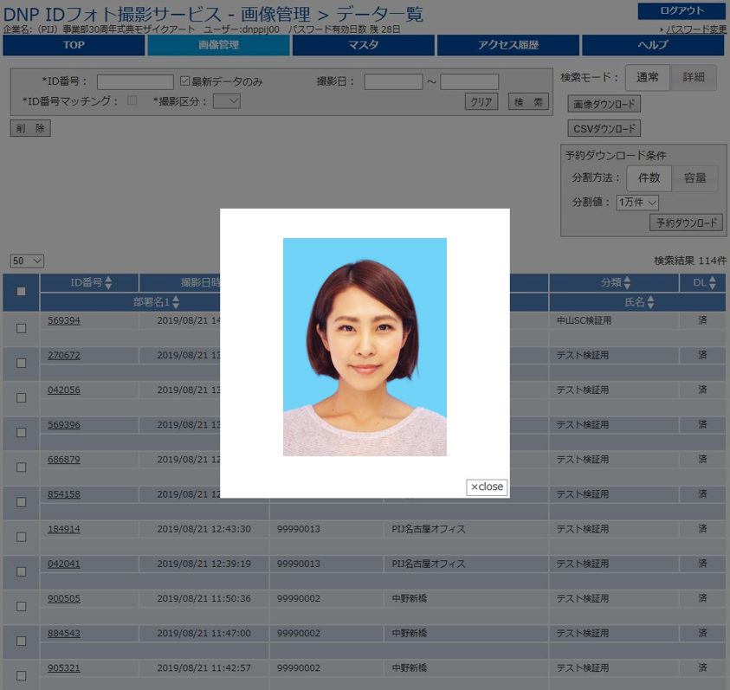
Task: Open record ID 905321
Action: pyautogui.click(x=64, y=668)
